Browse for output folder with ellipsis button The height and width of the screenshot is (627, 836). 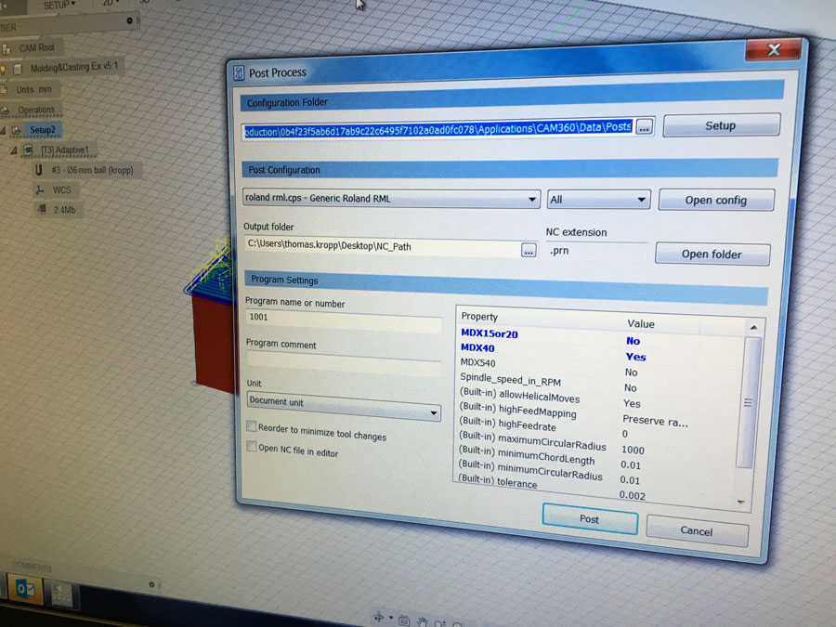click(529, 250)
